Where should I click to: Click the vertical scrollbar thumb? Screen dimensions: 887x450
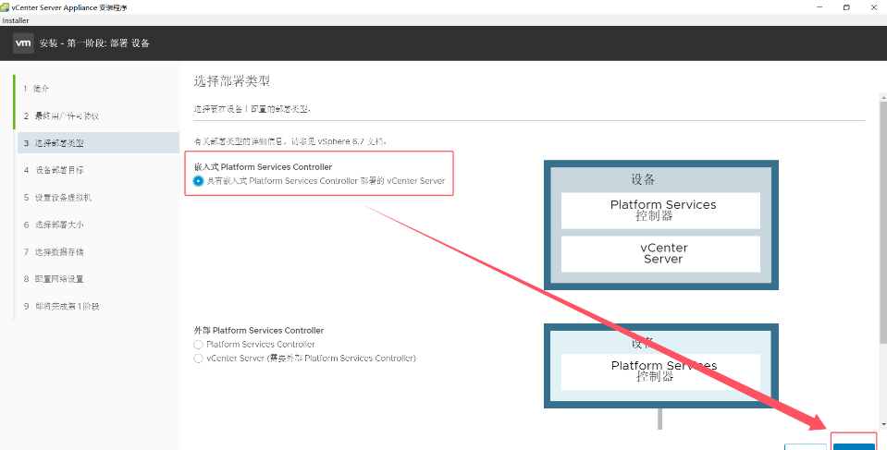[x=883, y=222]
